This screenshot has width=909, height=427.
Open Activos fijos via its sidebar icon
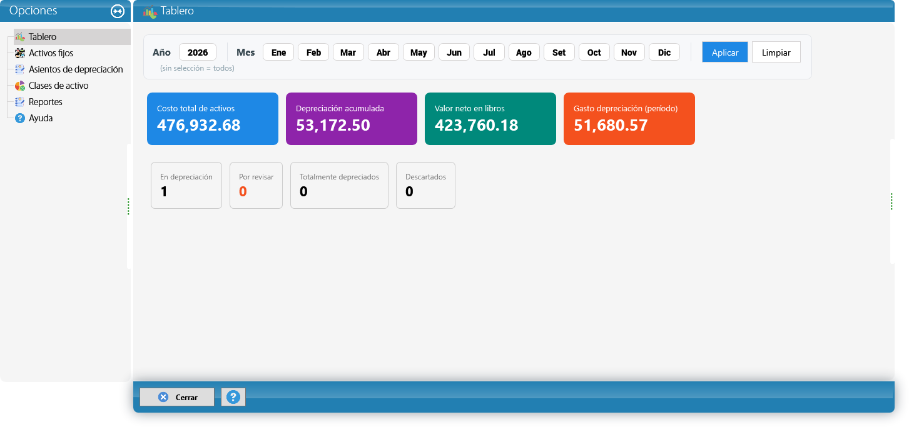19,53
